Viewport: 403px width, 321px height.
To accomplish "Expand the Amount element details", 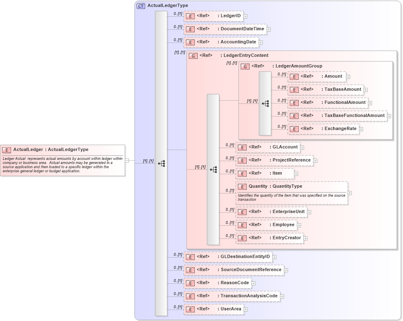I will point(348,76).
